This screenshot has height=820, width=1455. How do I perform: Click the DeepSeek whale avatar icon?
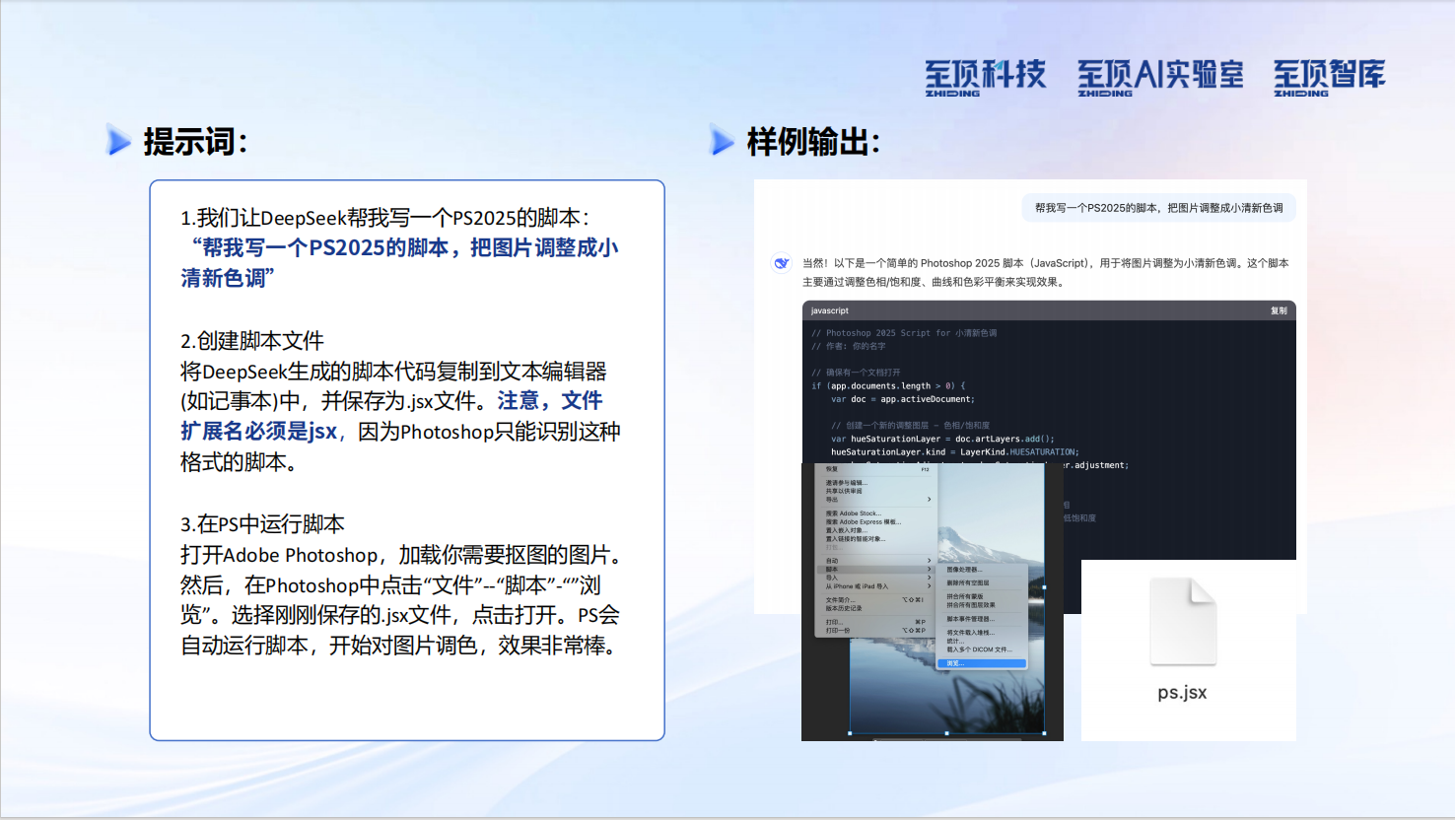[x=781, y=263]
